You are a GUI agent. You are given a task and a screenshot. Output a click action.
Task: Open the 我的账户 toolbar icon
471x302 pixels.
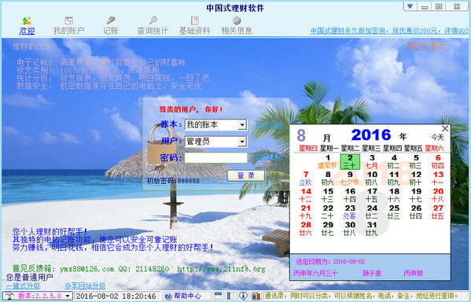pos(68,20)
